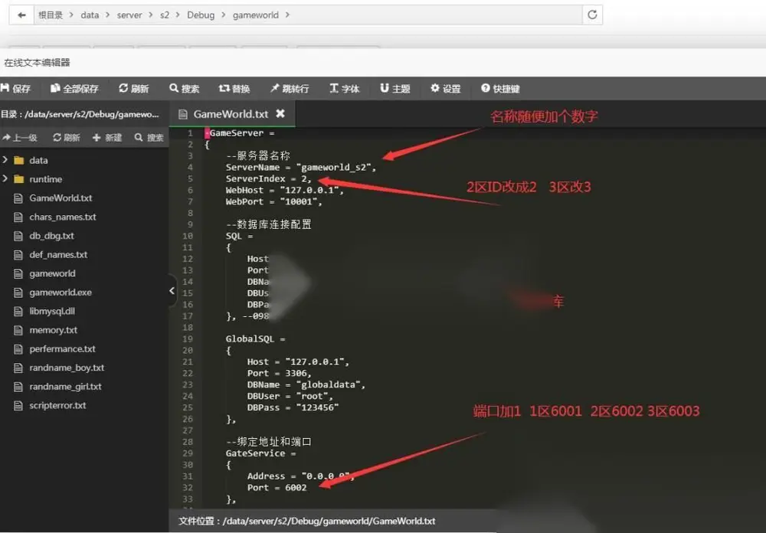Image resolution: width=766 pixels, height=533 pixels.
Task: Save the file with 保存 icon
Action: [15, 88]
